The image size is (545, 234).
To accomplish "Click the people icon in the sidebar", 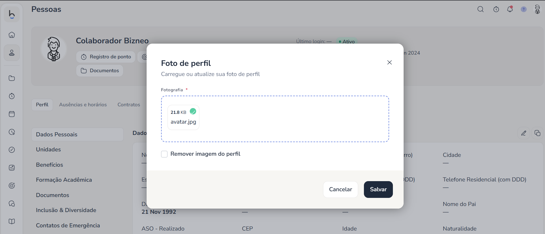I will 12,53.
